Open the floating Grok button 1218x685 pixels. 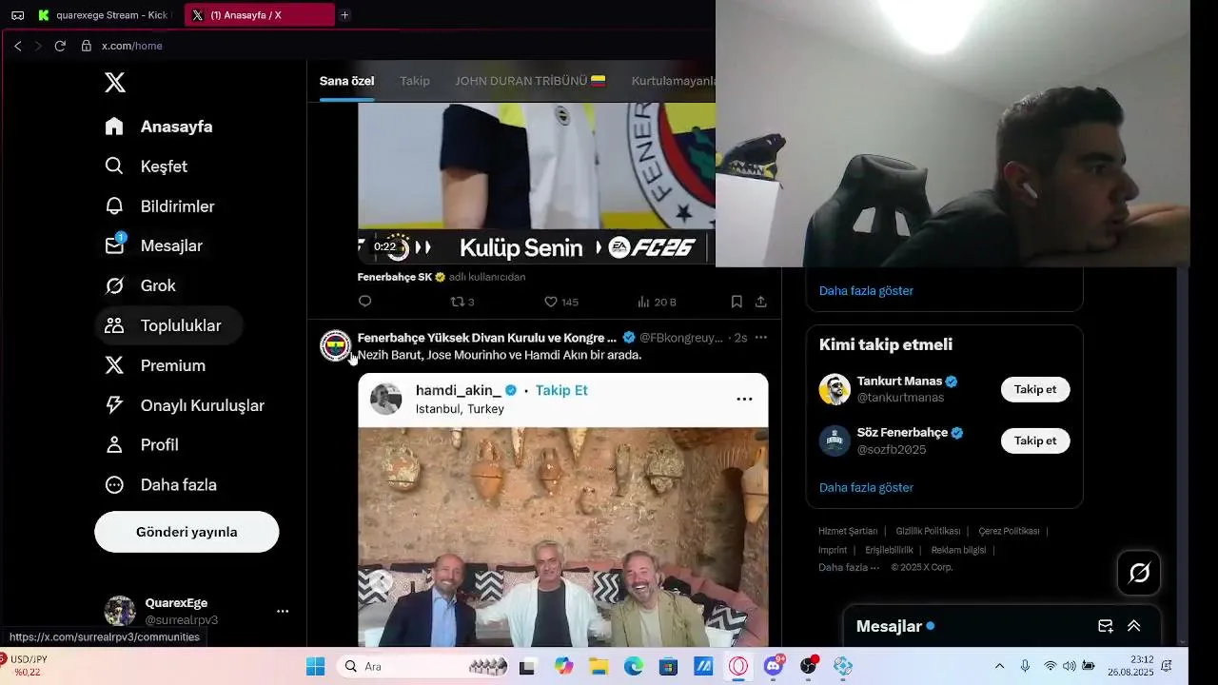(1139, 573)
